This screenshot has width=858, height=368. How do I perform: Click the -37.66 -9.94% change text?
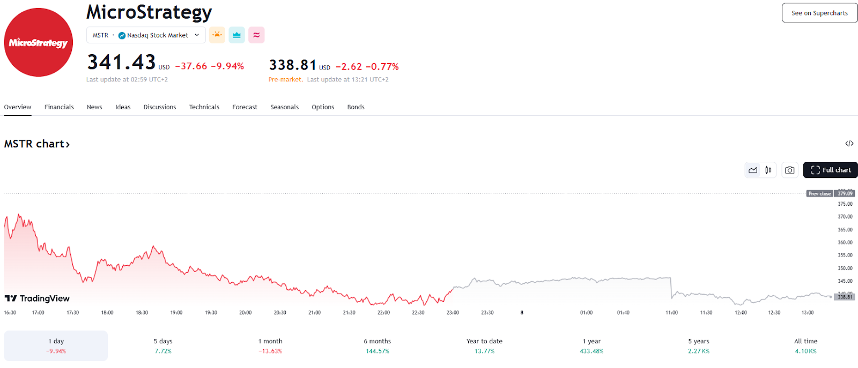pyautogui.click(x=210, y=66)
